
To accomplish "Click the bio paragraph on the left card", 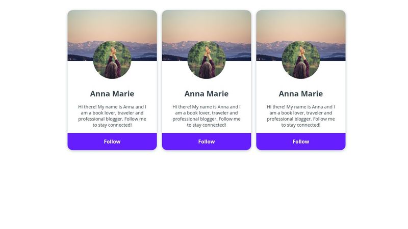I will pos(112,116).
